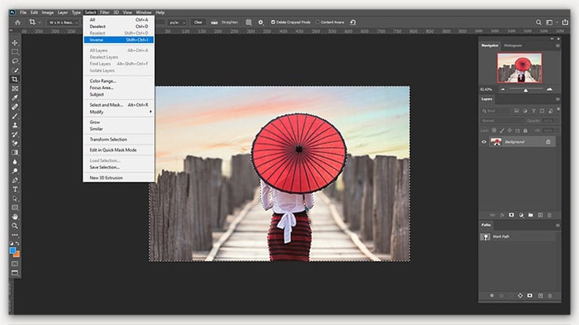This screenshot has height=325, width=579.
Task: Select the Work Path in Paths panel
Action: pos(502,236)
